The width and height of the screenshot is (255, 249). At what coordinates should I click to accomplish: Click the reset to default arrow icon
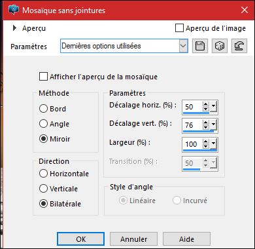tap(239, 46)
